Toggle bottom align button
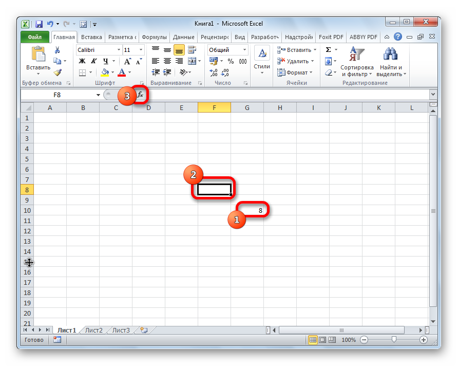This screenshot has height=366, width=458. 179,50
